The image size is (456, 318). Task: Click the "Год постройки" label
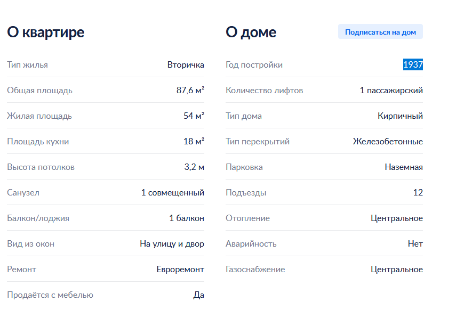tap(254, 65)
